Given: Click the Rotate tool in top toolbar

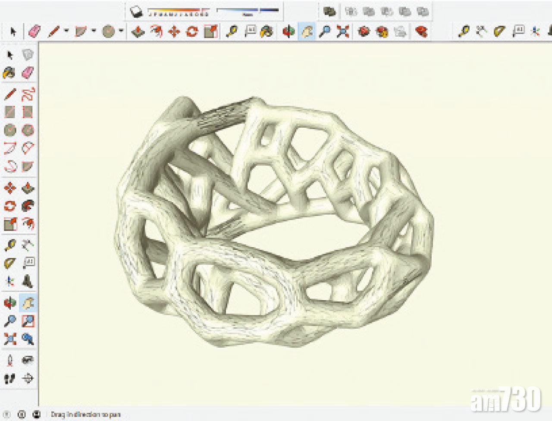Looking at the screenshot, I should 192,31.
